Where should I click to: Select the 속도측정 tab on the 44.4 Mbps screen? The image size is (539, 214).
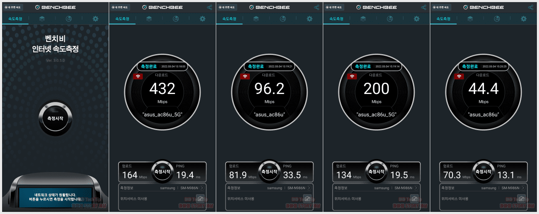click(x=444, y=19)
